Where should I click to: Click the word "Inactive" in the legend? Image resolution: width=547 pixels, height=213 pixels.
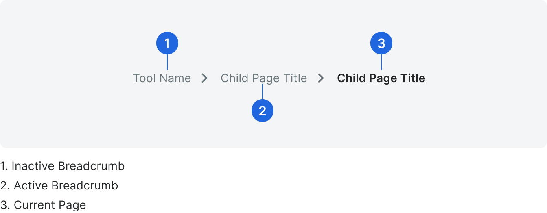(x=33, y=166)
